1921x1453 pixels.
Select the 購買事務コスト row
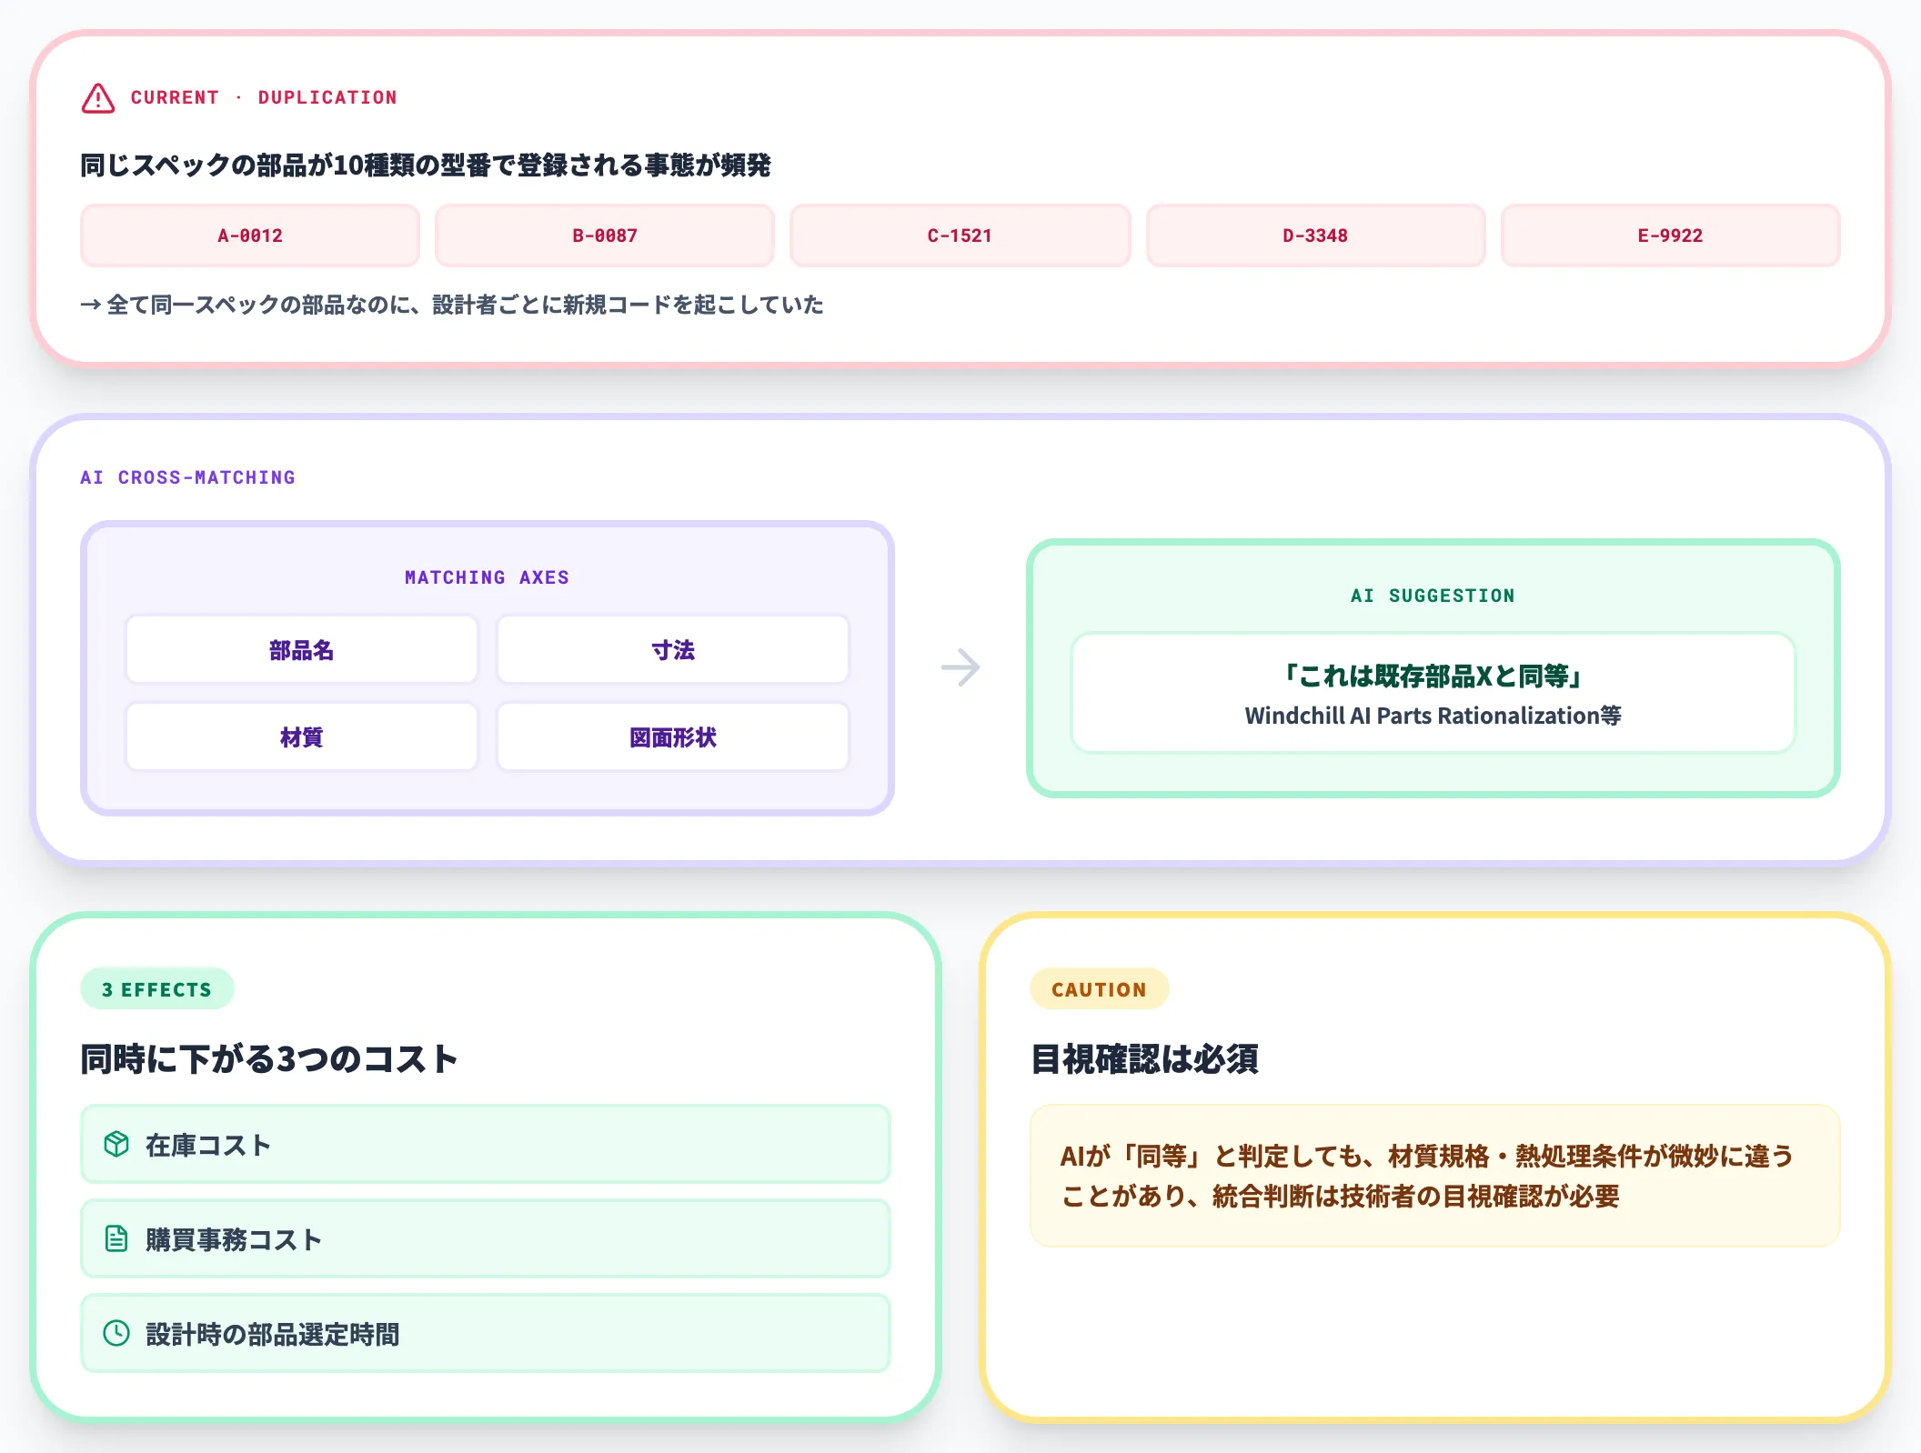click(486, 1238)
